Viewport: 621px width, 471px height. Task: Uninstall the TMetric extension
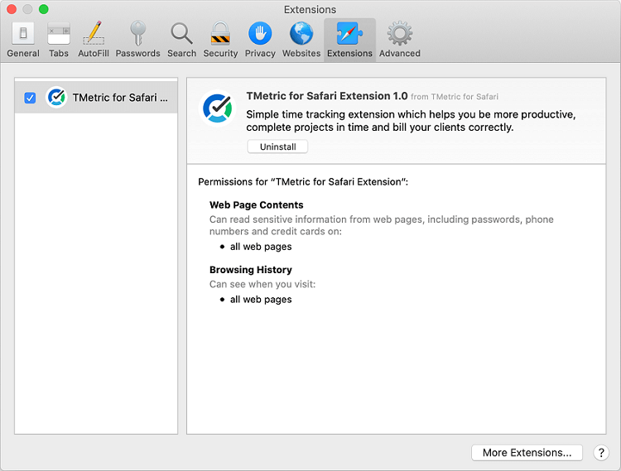[277, 147]
